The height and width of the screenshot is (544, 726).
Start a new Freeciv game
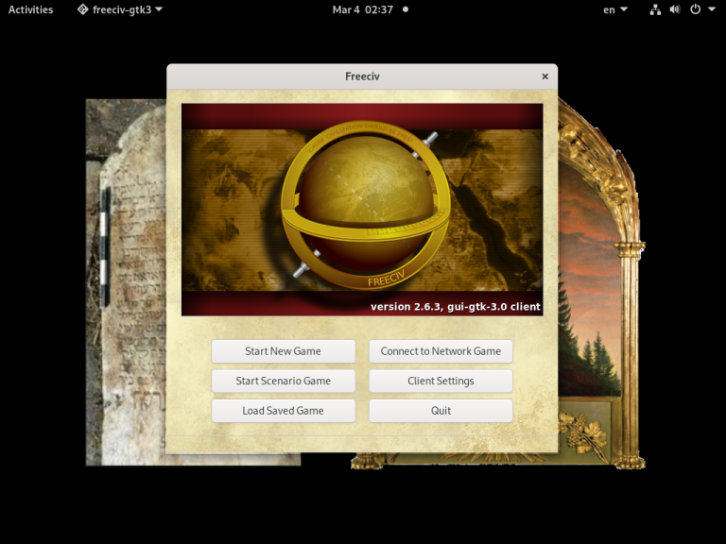[x=284, y=351]
